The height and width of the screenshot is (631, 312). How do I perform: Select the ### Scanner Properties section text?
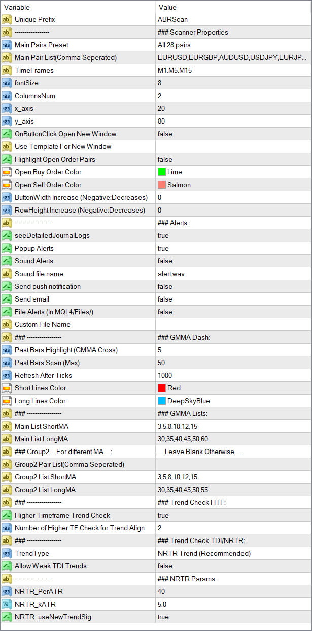(193, 32)
